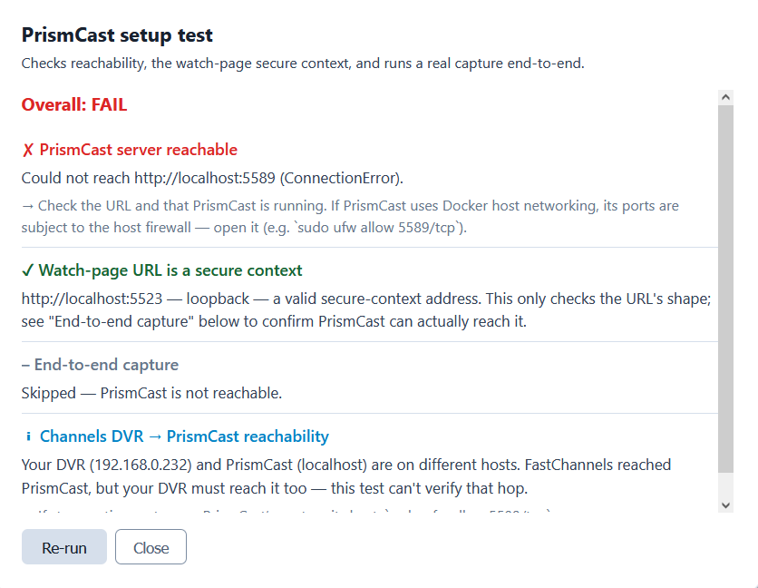The image size is (758, 588).
Task: Click the Overall: FAIL status text
Action: [74, 105]
